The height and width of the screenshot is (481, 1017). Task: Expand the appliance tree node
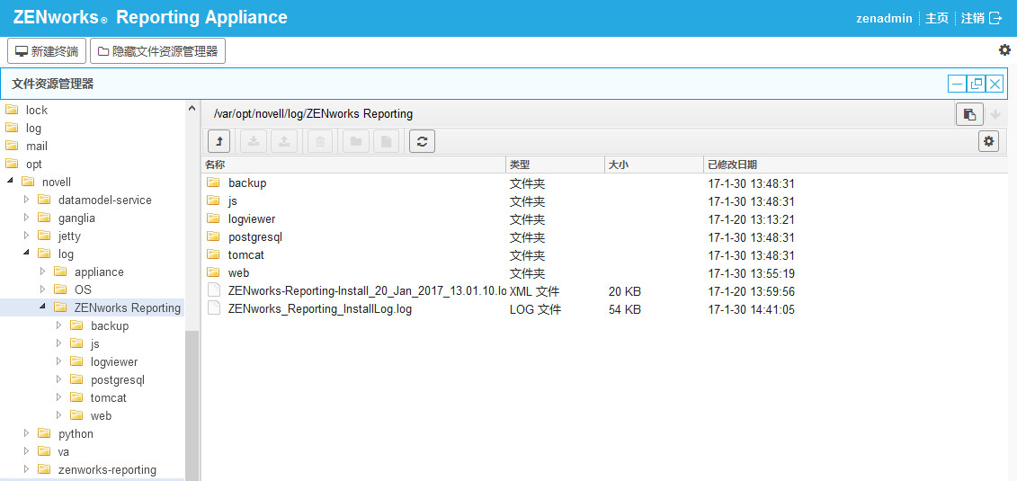[43, 272]
